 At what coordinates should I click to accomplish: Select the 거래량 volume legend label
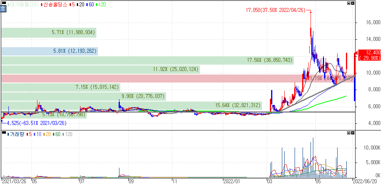tap(16, 134)
